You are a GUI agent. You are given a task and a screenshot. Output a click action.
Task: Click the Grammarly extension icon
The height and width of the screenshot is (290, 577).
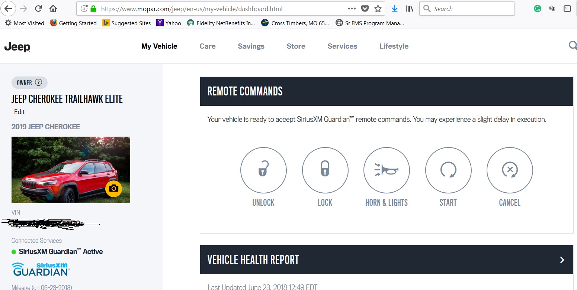537,9
